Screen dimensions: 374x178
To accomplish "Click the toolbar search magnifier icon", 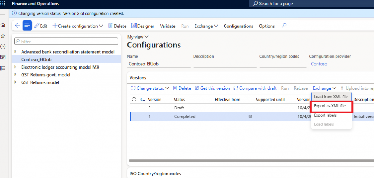I will click(284, 26).
